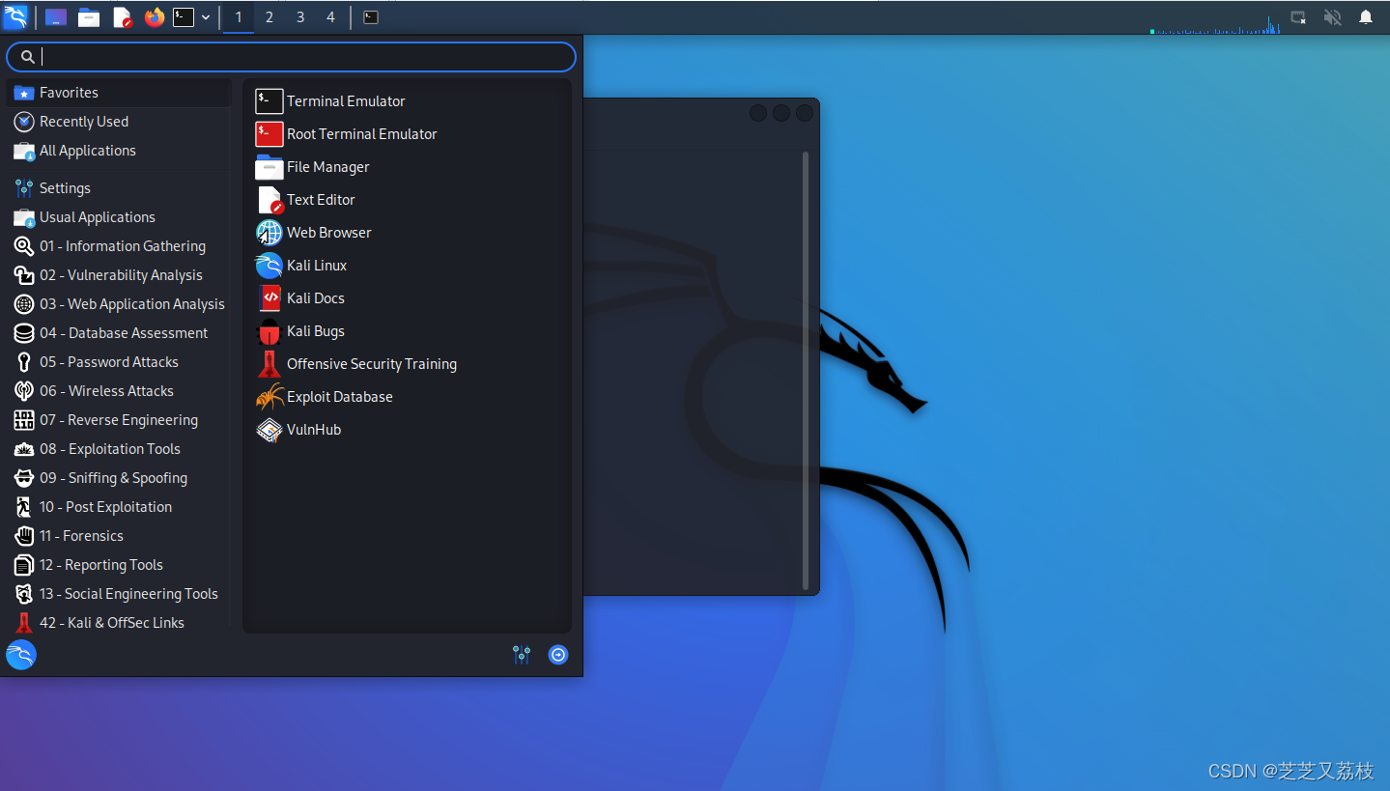Close the background window via rightmost title button
1390x791 pixels.
[805, 113]
